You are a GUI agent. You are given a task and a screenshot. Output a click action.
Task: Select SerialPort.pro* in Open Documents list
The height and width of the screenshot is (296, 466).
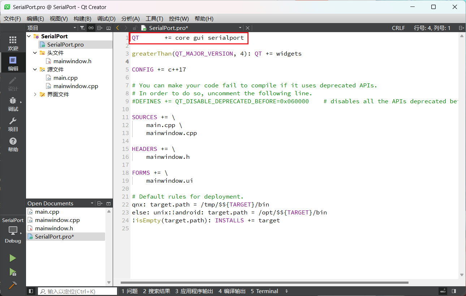66,237
